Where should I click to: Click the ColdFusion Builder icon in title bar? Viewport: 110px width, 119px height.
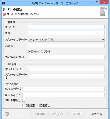pyautogui.click(x=4, y=3)
